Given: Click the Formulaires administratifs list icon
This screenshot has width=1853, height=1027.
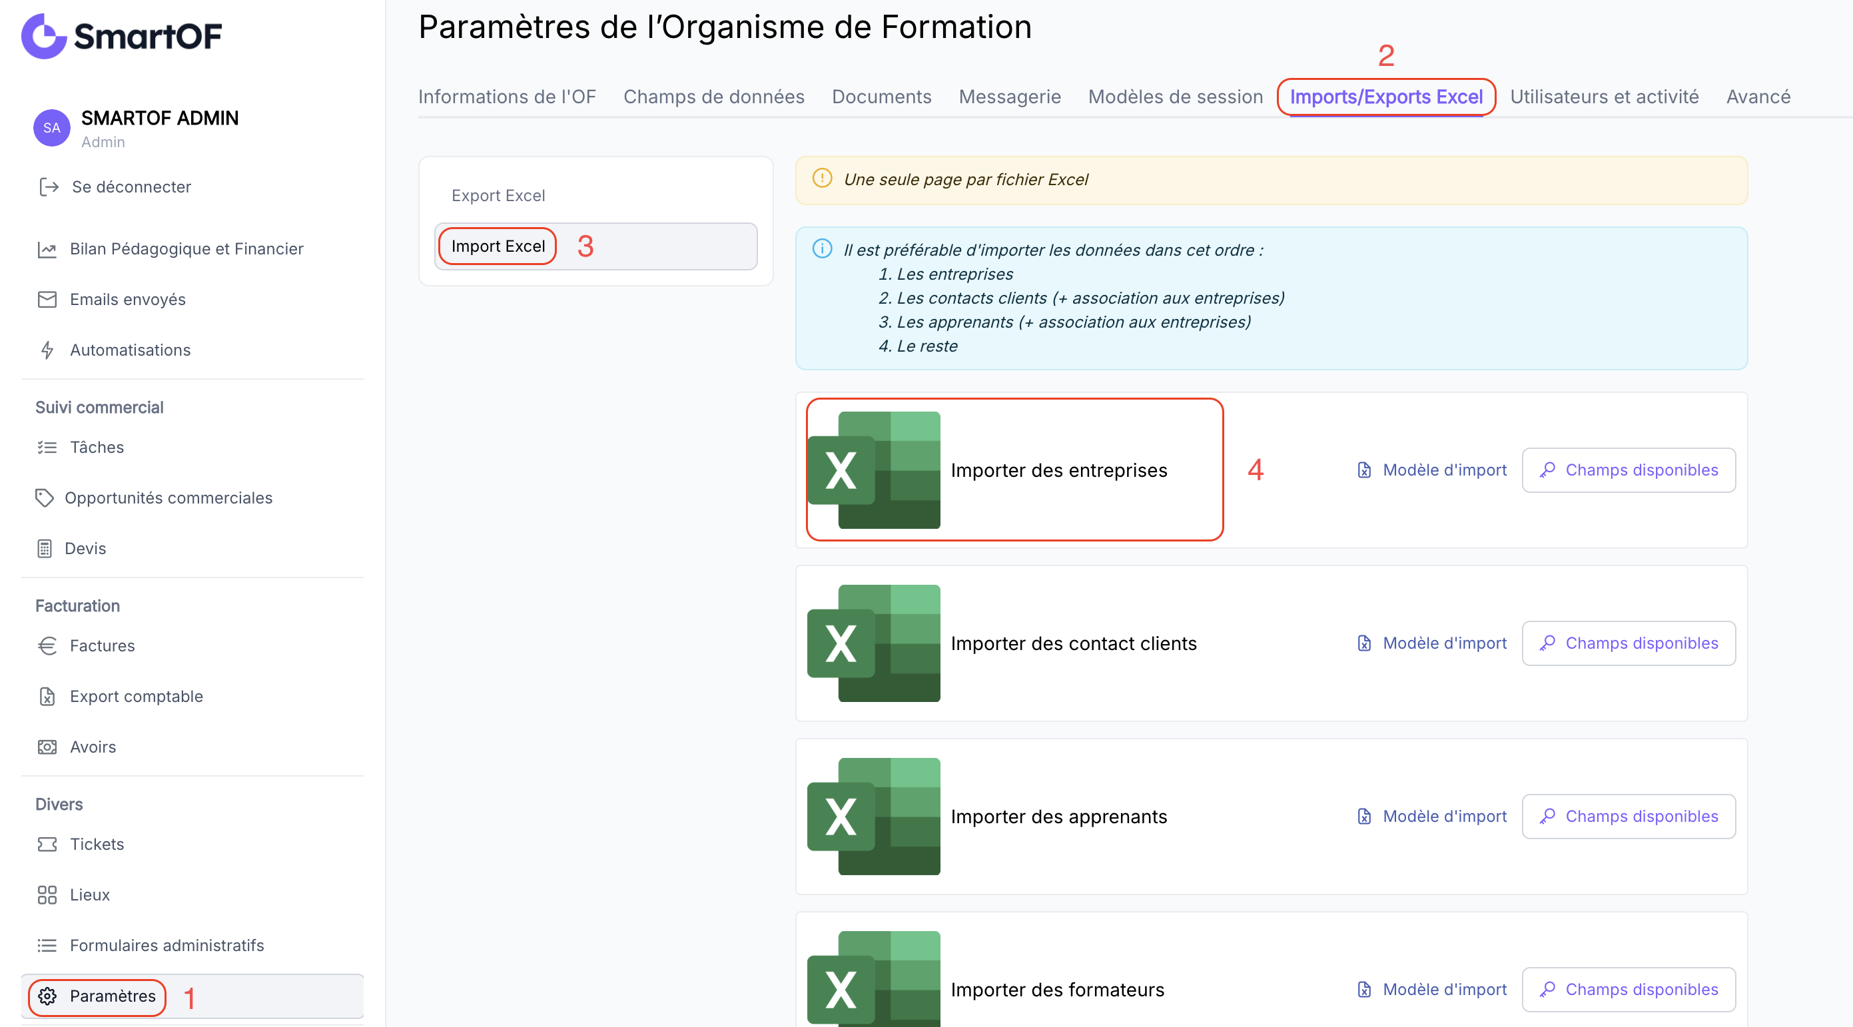Looking at the screenshot, I should pyautogui.click(x=47, y=945).
